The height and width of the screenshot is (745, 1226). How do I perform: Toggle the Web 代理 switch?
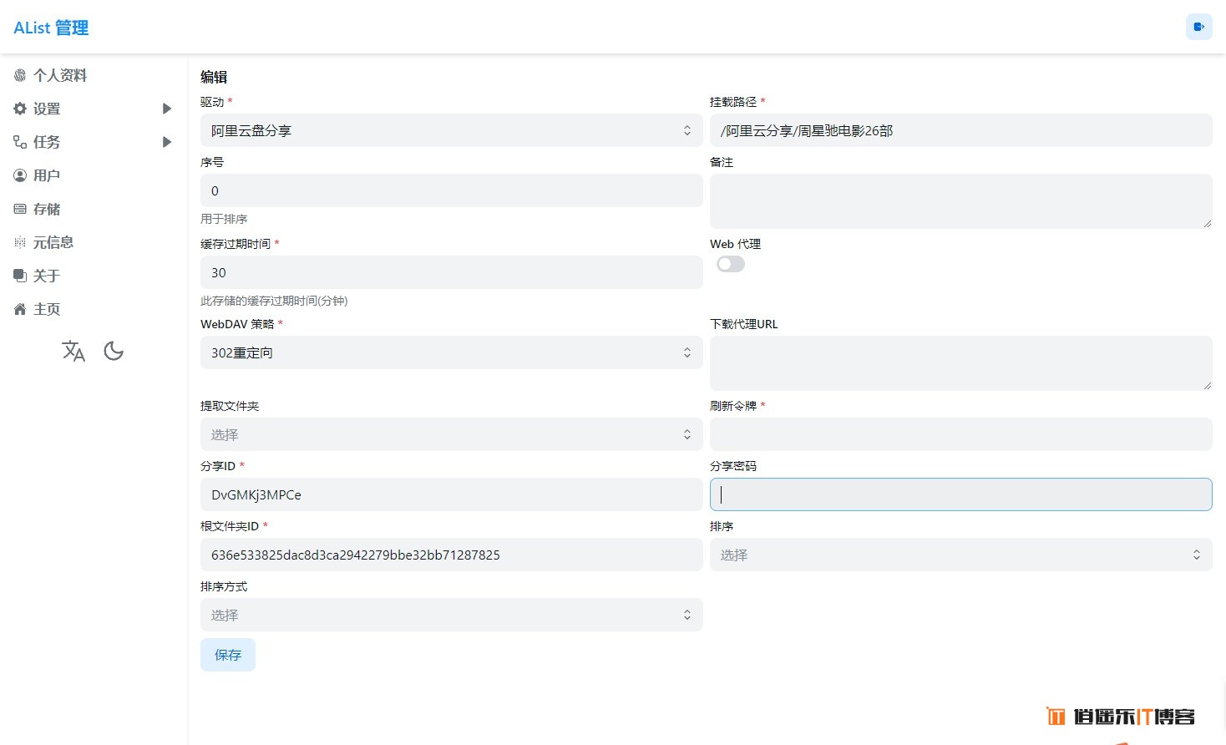click(x=731, y=264)
